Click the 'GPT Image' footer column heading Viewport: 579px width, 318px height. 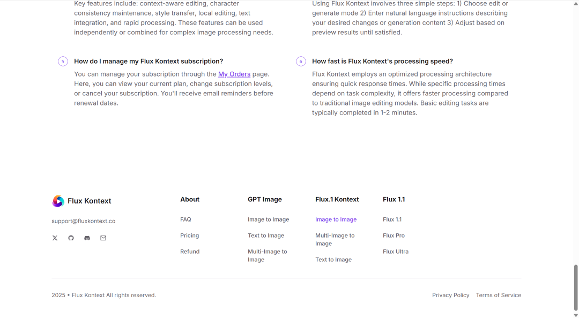[265, 199]
